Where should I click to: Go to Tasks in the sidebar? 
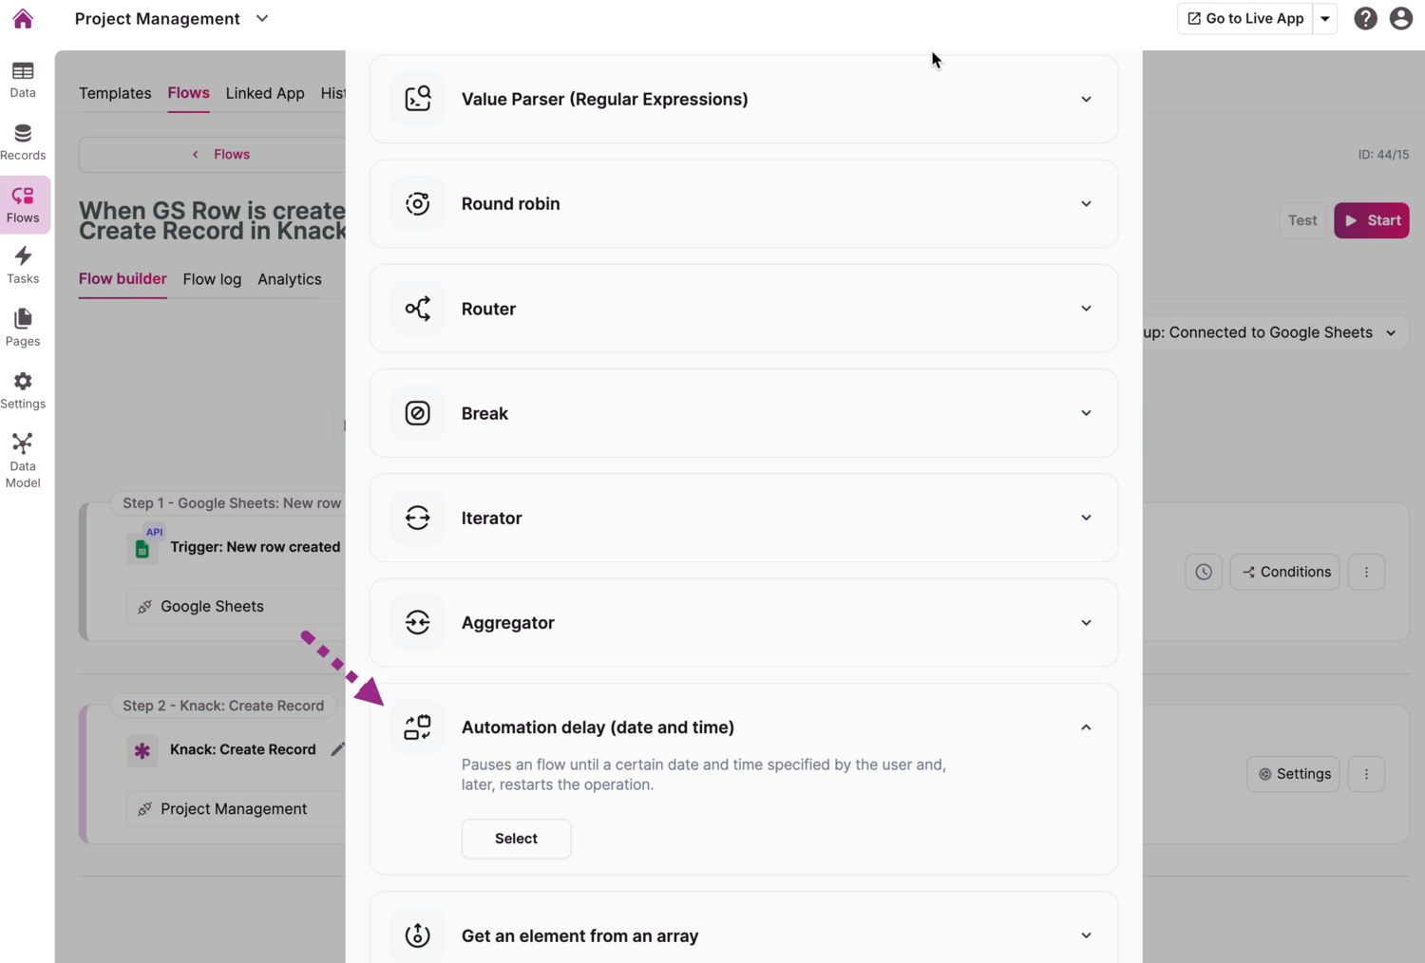pyautogui.click(x=23, y=265)
